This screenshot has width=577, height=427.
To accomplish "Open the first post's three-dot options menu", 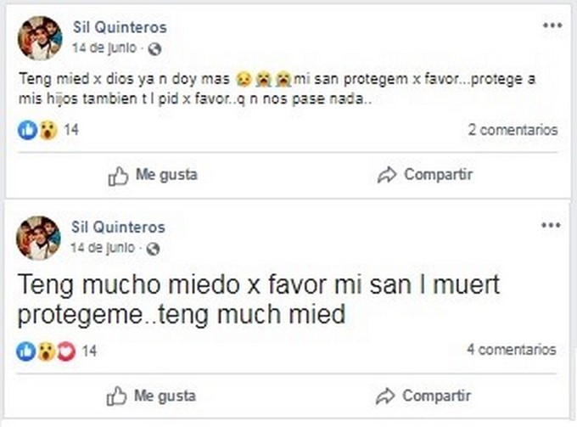I will (552, 25).
